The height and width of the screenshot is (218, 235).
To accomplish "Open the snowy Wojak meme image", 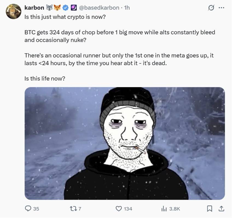I will point(124,143).
